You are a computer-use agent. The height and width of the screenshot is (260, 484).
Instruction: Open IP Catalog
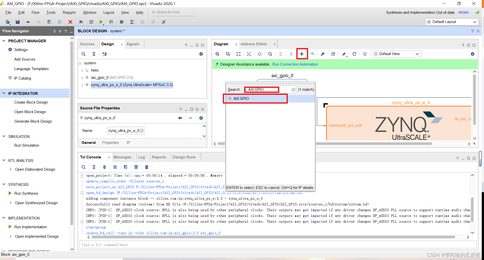coord(23,78)
